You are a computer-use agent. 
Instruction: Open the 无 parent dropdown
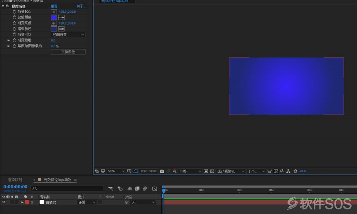point(143,202)
